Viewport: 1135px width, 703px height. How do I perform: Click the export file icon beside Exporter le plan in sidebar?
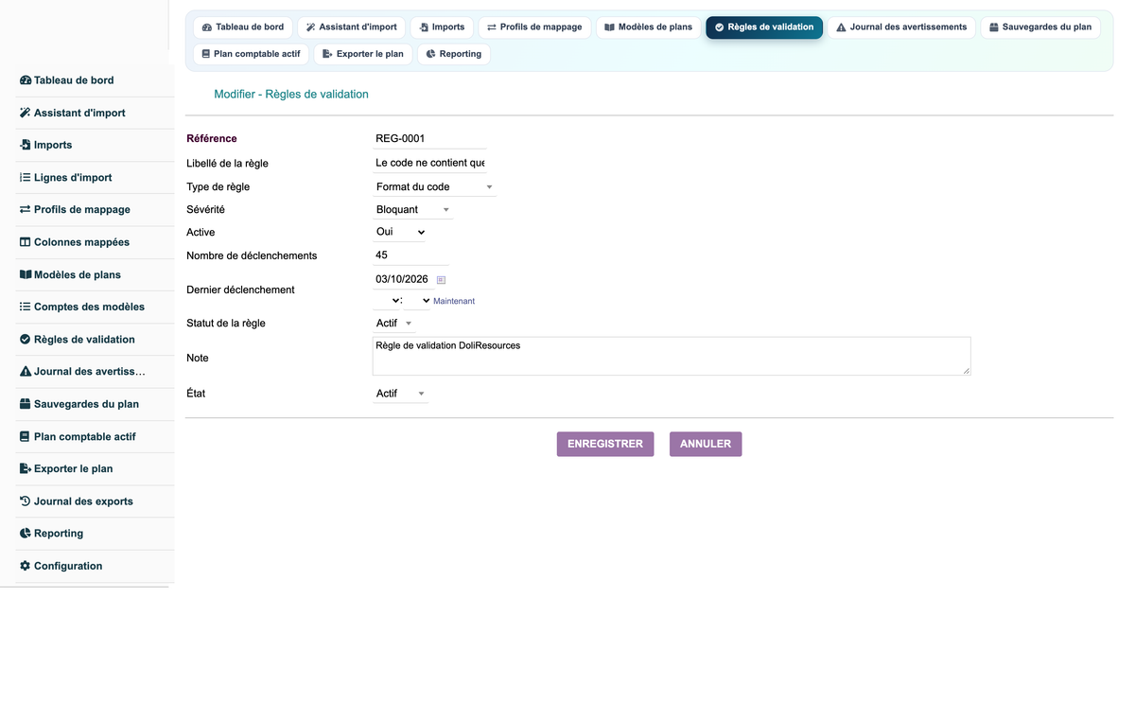pos(26,468)
